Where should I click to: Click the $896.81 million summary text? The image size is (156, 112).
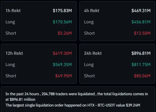tap(23, 100)
